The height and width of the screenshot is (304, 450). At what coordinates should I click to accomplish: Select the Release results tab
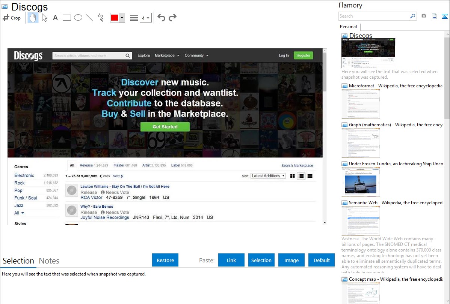click(x=94, y=165)
